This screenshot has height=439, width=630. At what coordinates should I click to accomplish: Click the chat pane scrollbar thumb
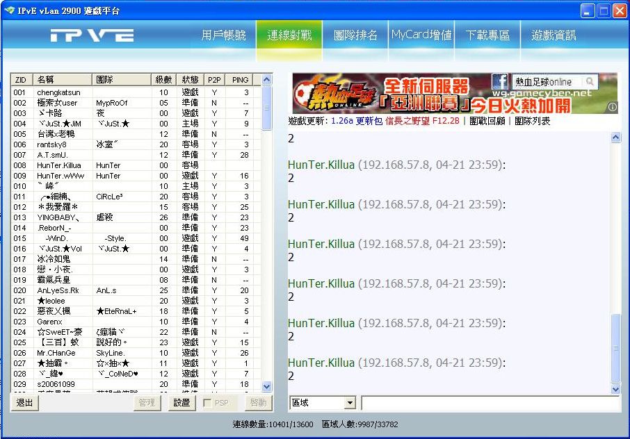click(x=615, y=348)
